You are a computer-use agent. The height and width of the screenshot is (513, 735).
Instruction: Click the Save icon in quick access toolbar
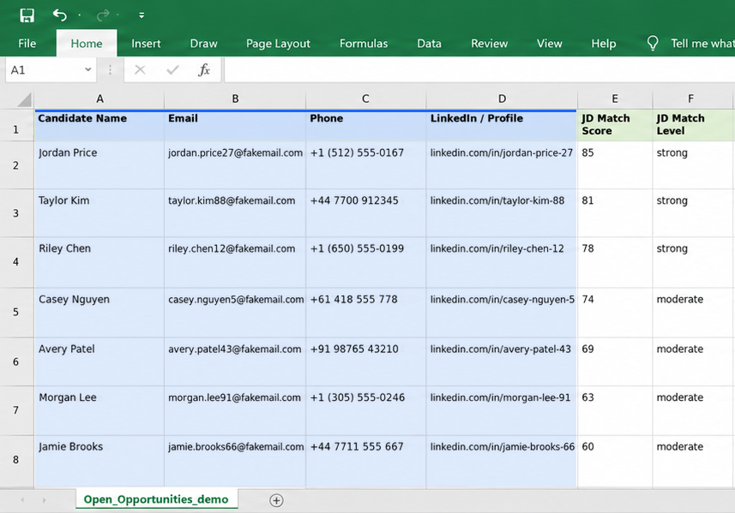coord(27,15)
